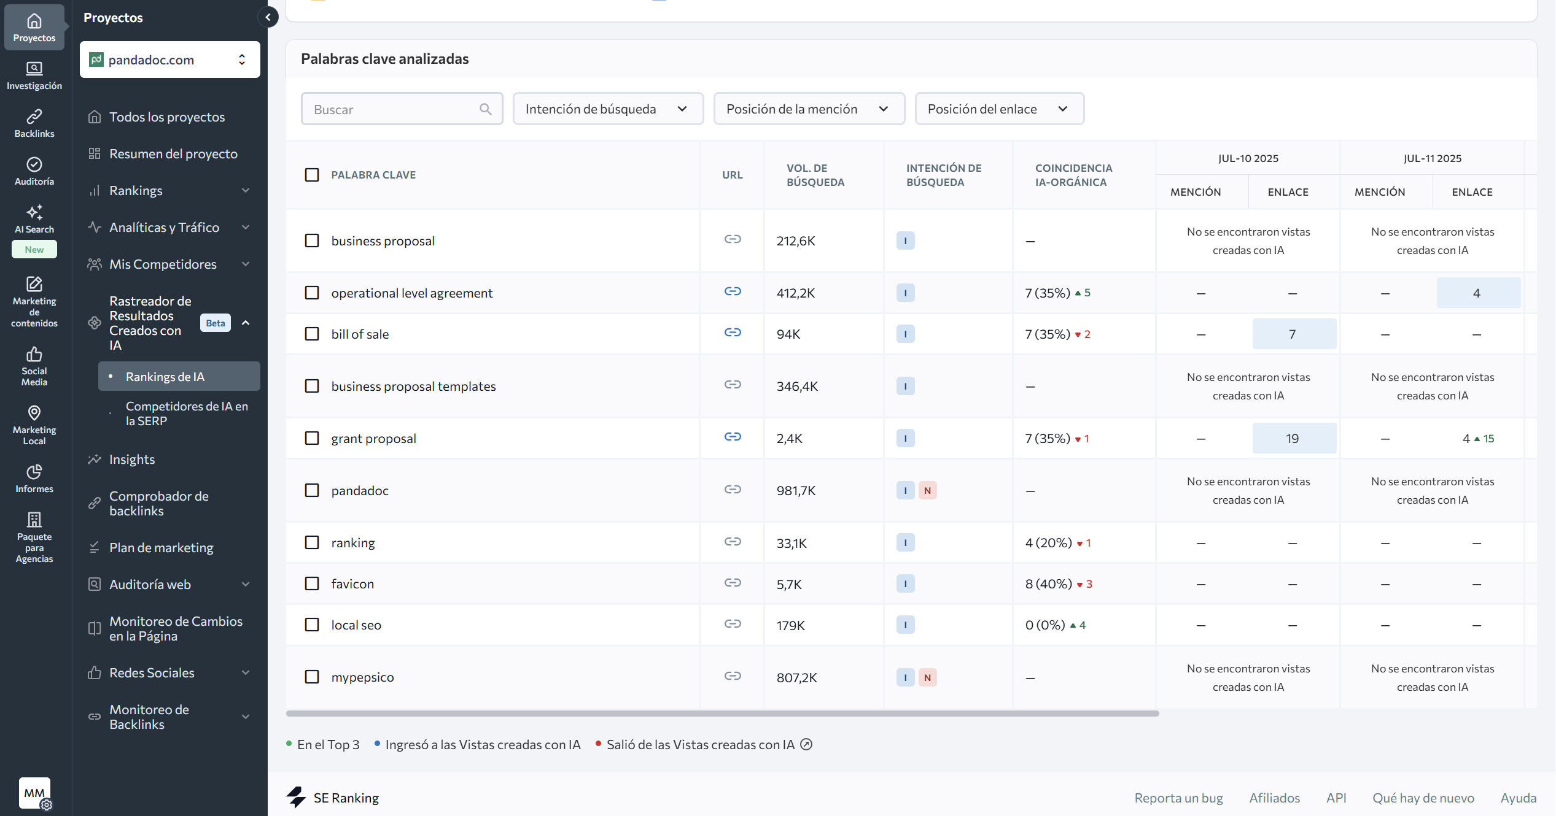This screenshot has width=1556, height=816.
Task: Check the business proposal row checkbox
Action: point(312,241)
